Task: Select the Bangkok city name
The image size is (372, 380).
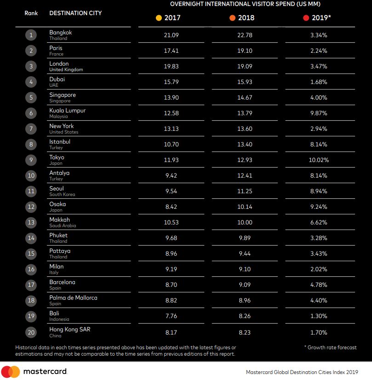Action: point(60,33)
